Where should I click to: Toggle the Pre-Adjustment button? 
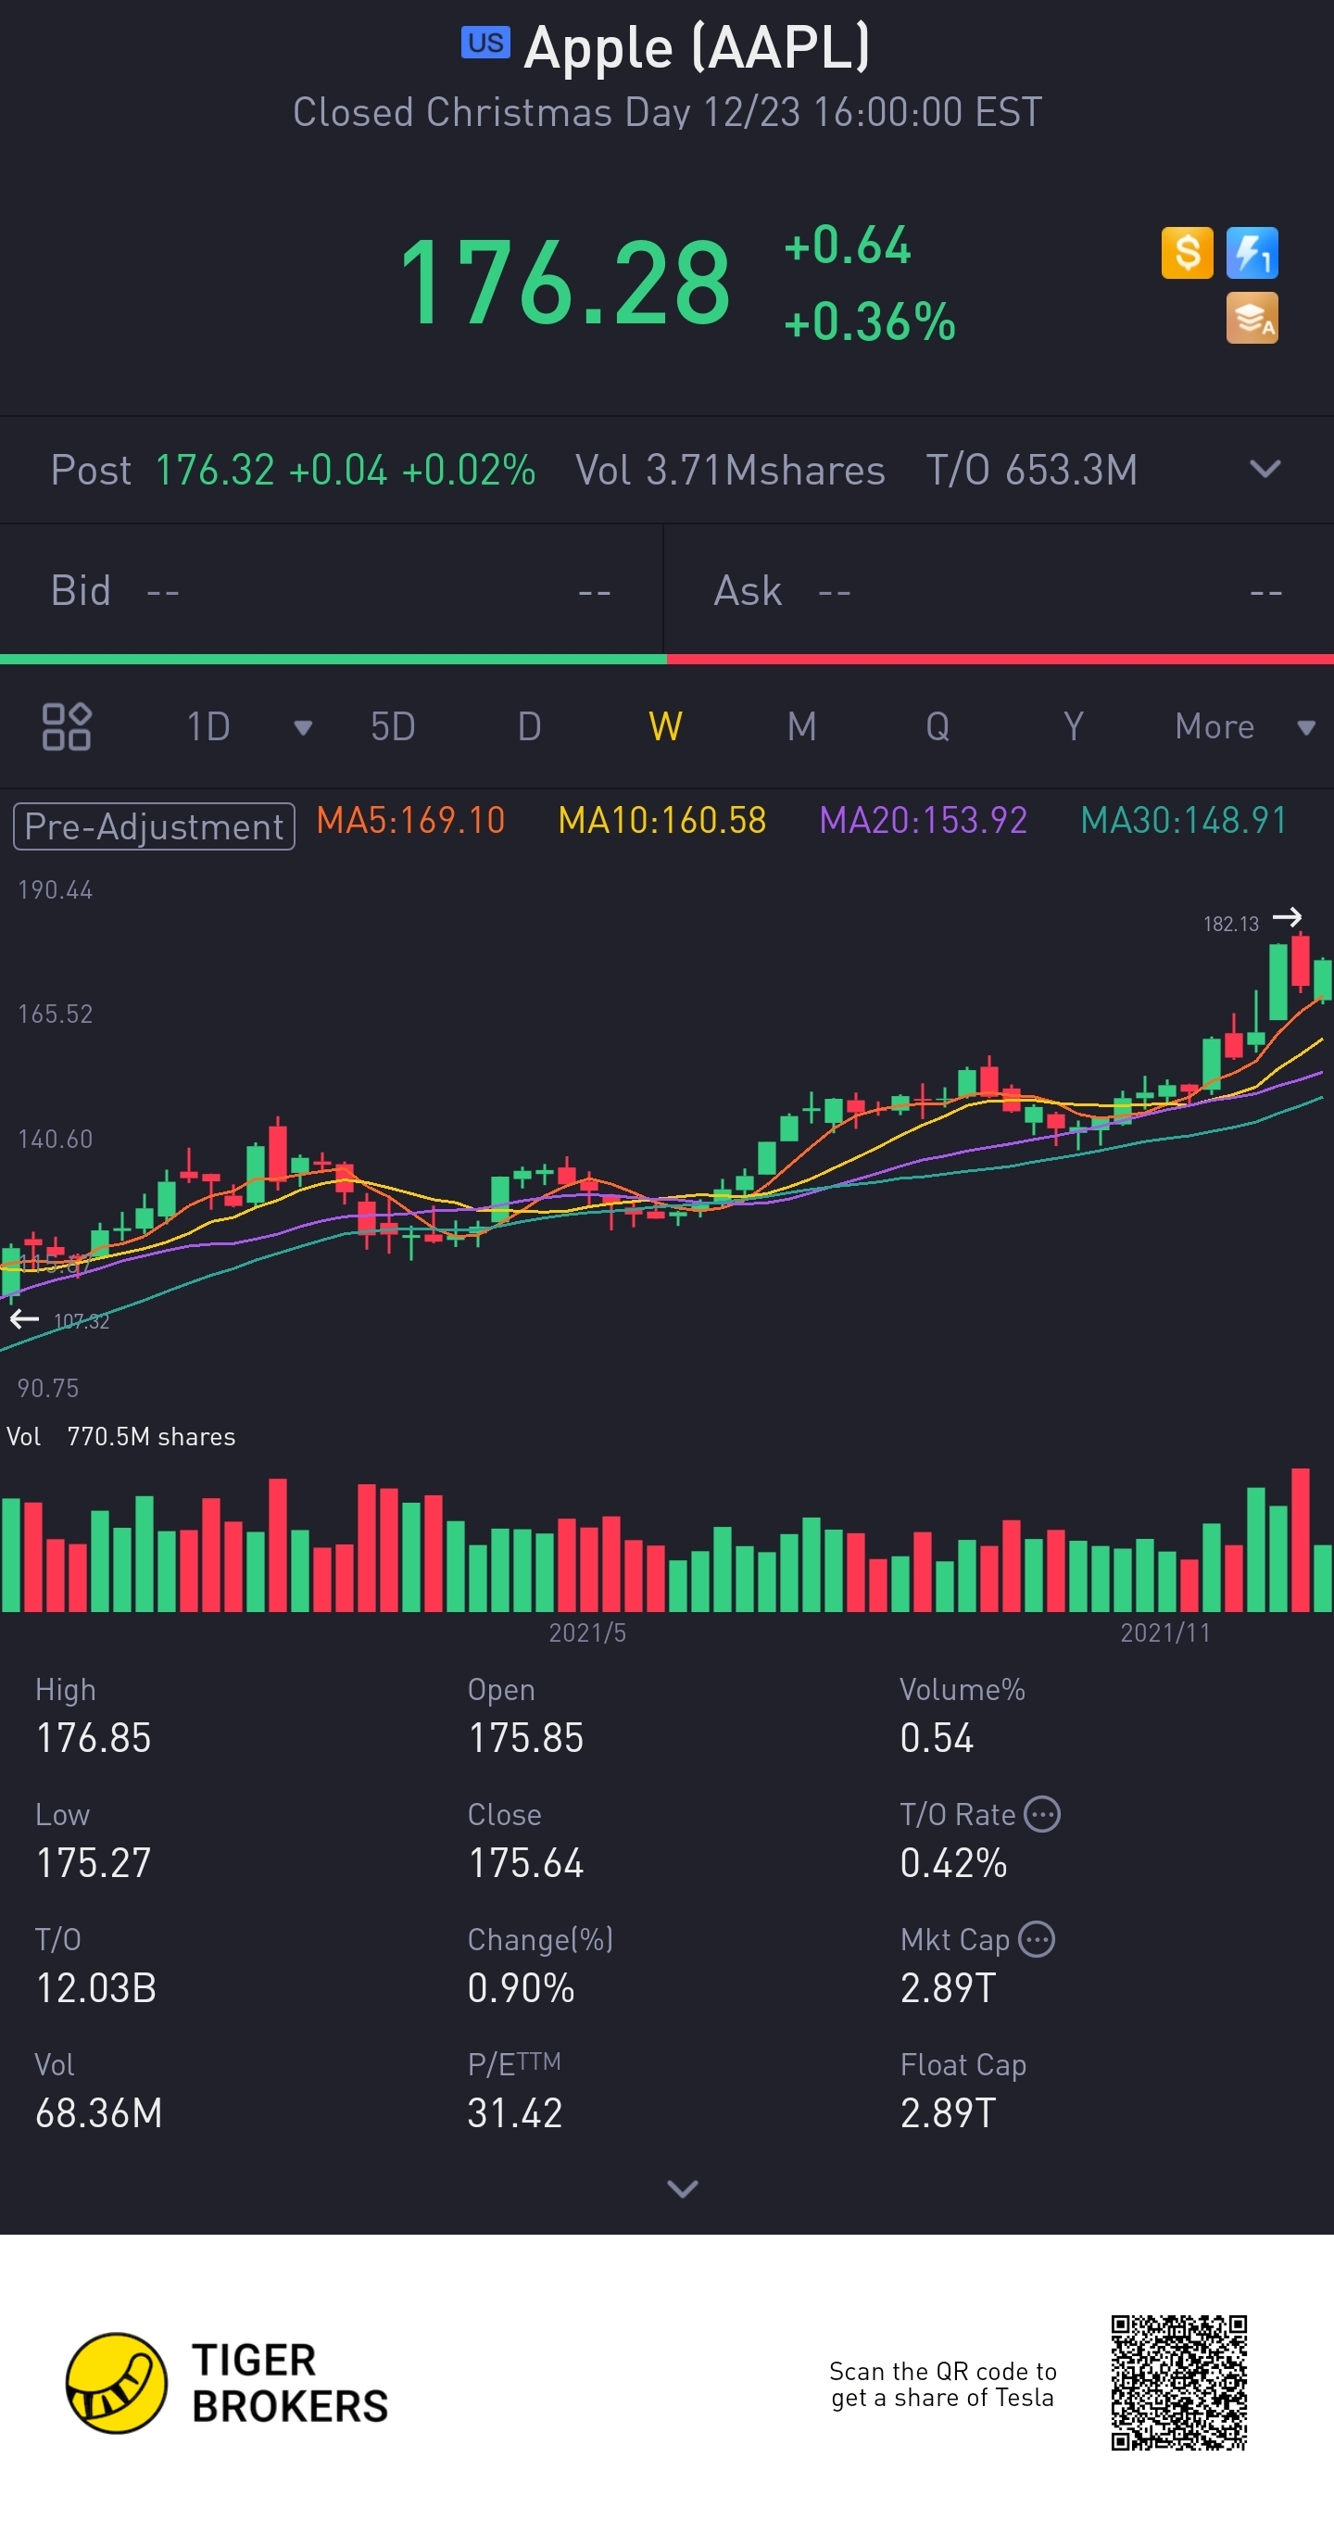click(154, 826)
